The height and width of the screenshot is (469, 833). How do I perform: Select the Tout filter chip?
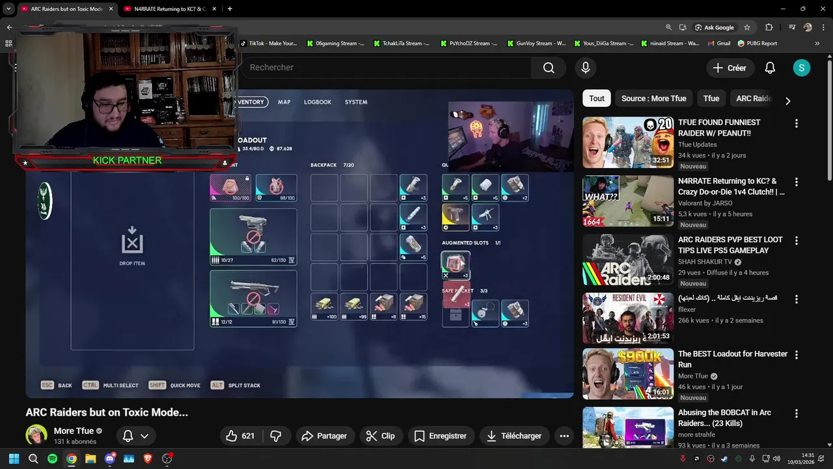597,98
